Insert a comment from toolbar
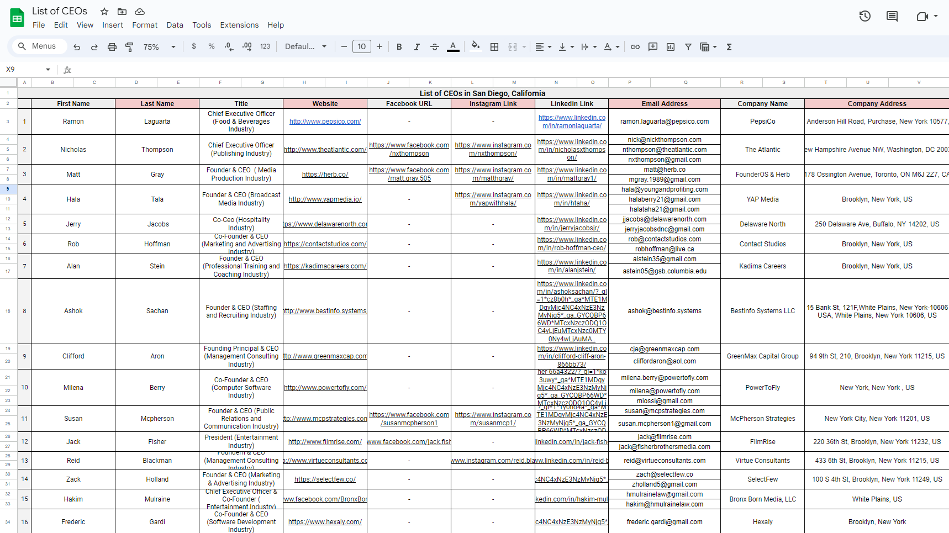 click(653, 47)
